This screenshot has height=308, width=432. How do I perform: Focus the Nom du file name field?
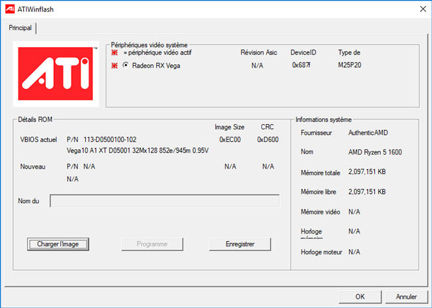165,201
